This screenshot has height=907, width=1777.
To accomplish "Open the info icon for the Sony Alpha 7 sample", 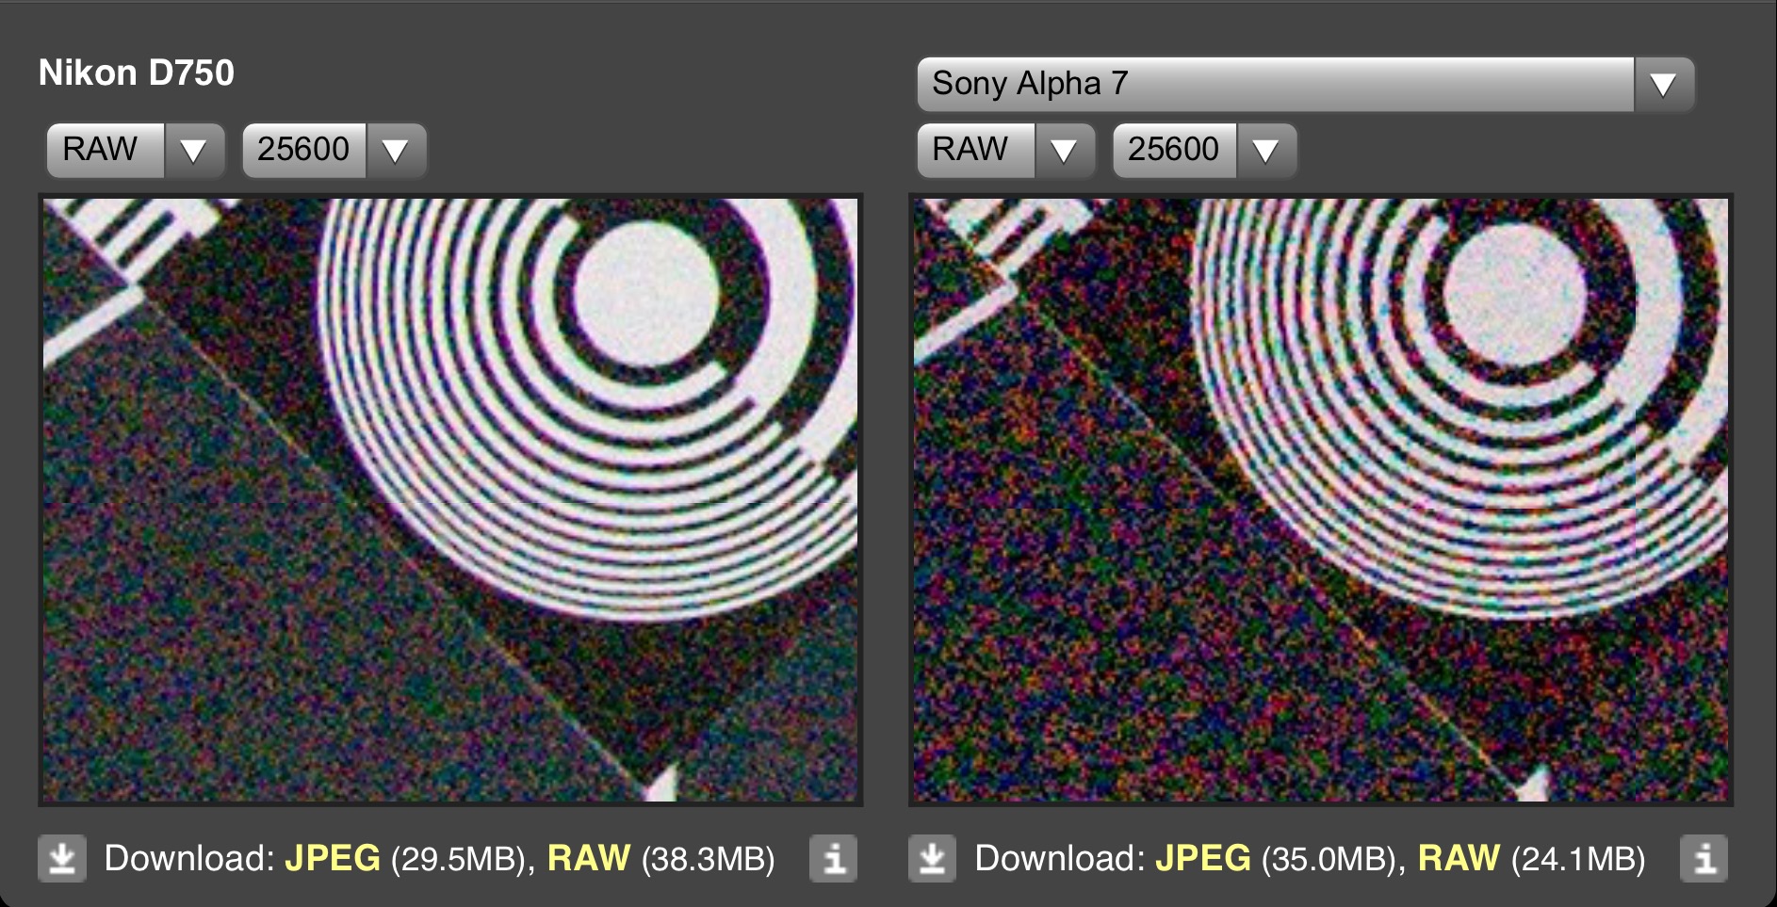I will click(x=1704, y=858).
